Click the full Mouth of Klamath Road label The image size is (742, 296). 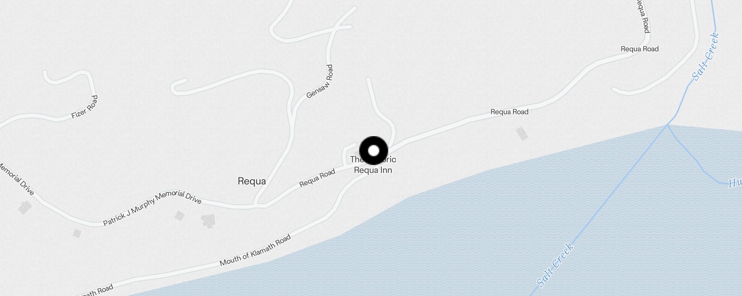[255, 250]
